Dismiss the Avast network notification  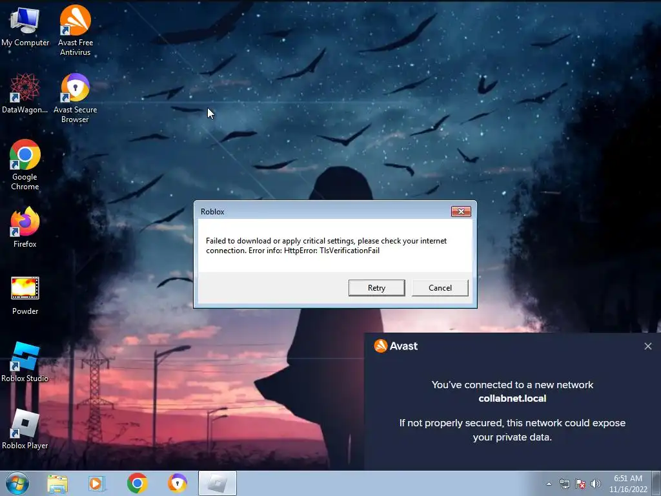click(x=648, y=346)
